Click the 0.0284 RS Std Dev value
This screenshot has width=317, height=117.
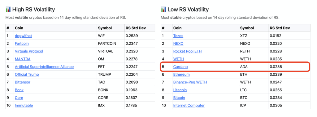click(276, 98)
